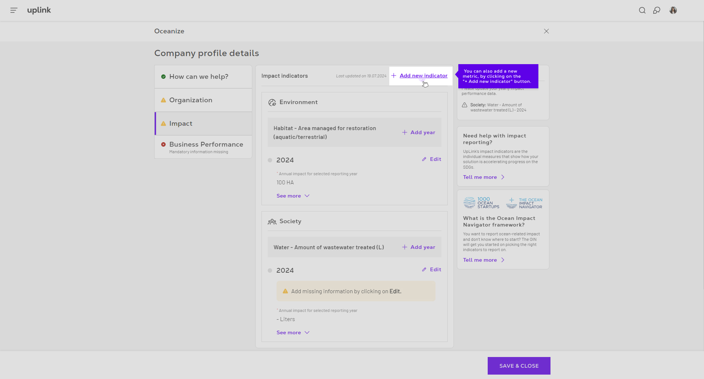The image size is (704, 379).
Task: Select the 2024 radio dot under Habitat
Action: point(270,160)
